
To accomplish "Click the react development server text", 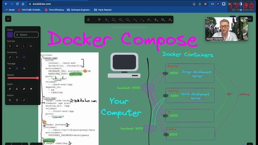I will click(195, 96).
